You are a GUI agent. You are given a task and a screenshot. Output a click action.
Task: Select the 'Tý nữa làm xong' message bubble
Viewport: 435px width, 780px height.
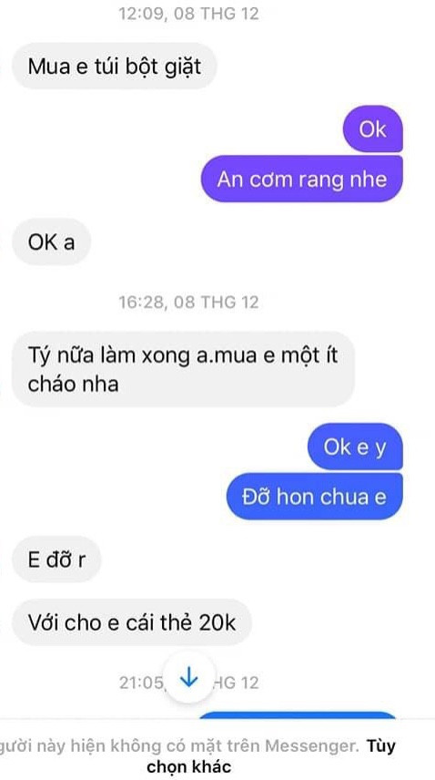[183, 369]
